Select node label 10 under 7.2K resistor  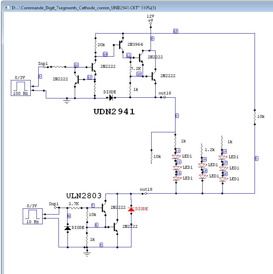point(139,74)
